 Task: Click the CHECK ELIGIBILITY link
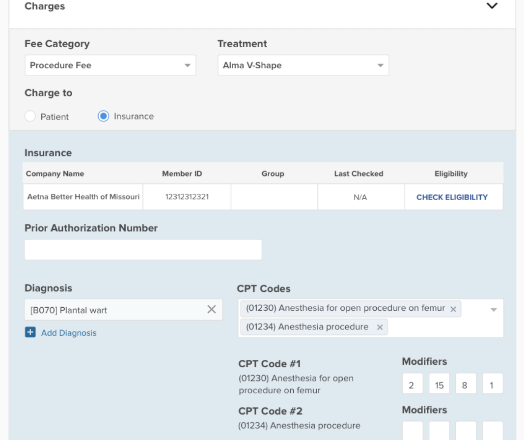pos(452,198)
